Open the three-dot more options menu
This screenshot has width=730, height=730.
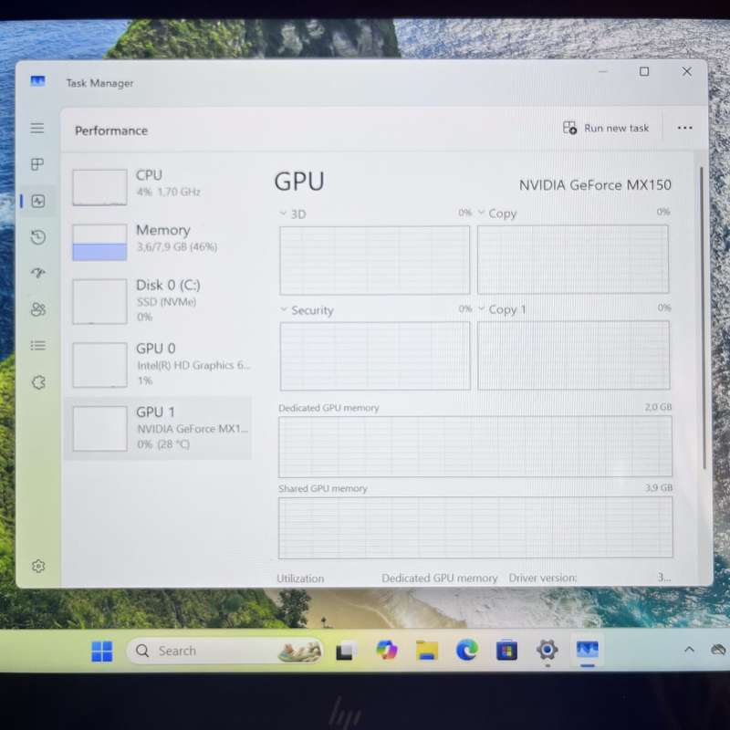click(x=685, y=128)
